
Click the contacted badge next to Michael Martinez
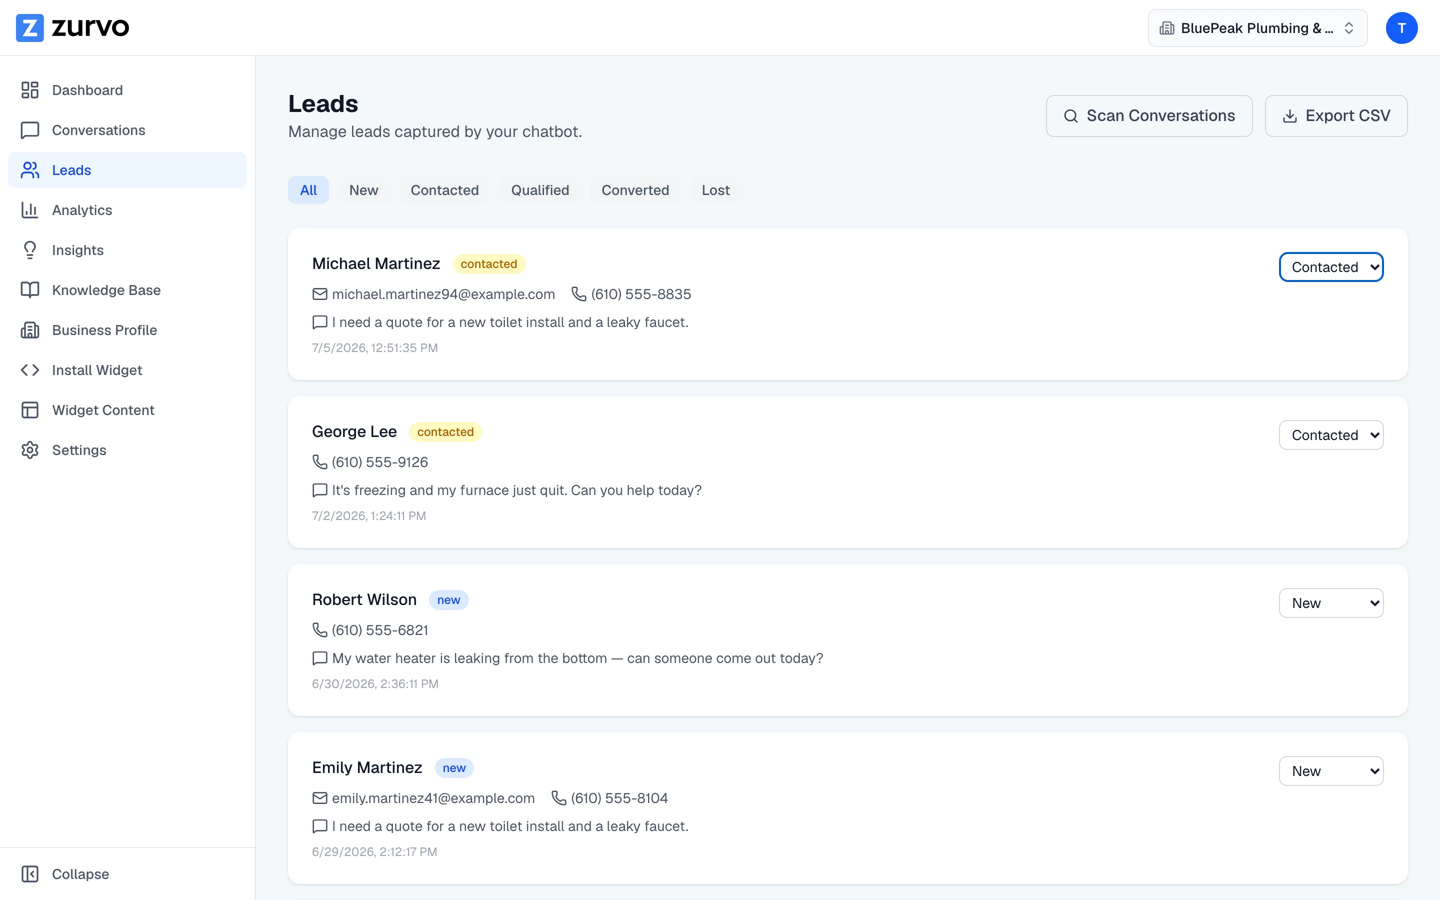click(488, 263)
